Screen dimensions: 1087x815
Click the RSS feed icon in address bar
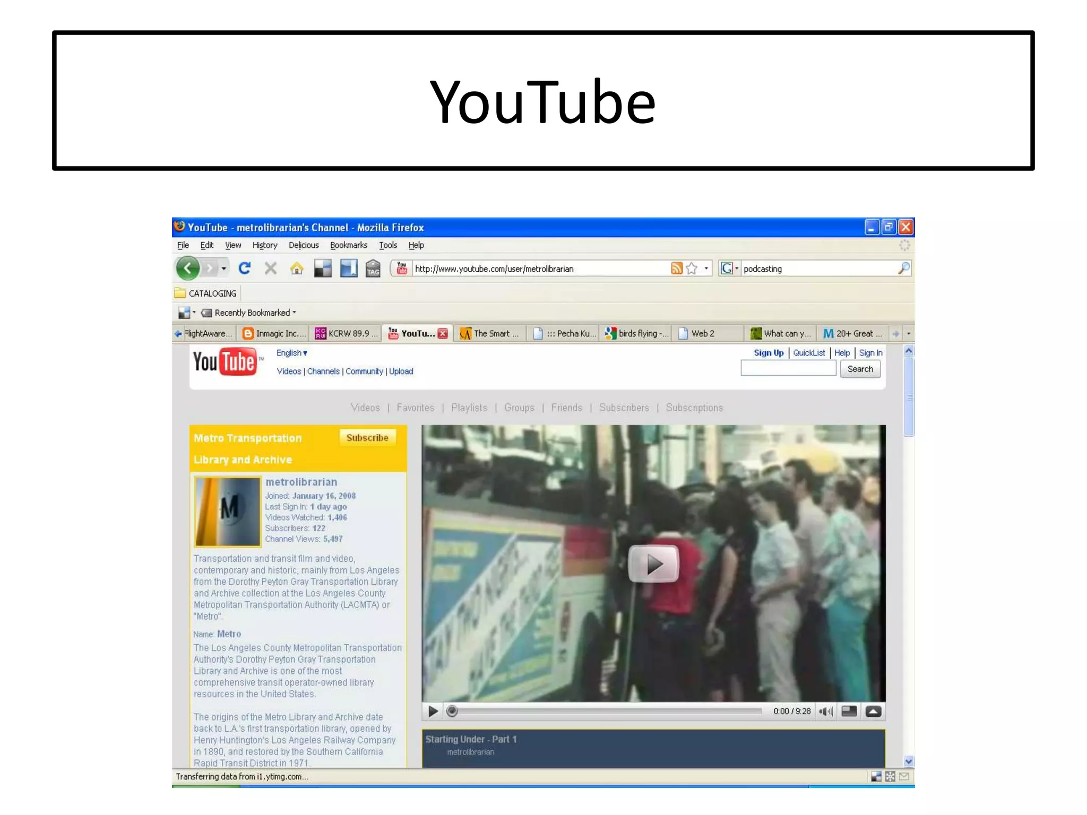point(676,268)
